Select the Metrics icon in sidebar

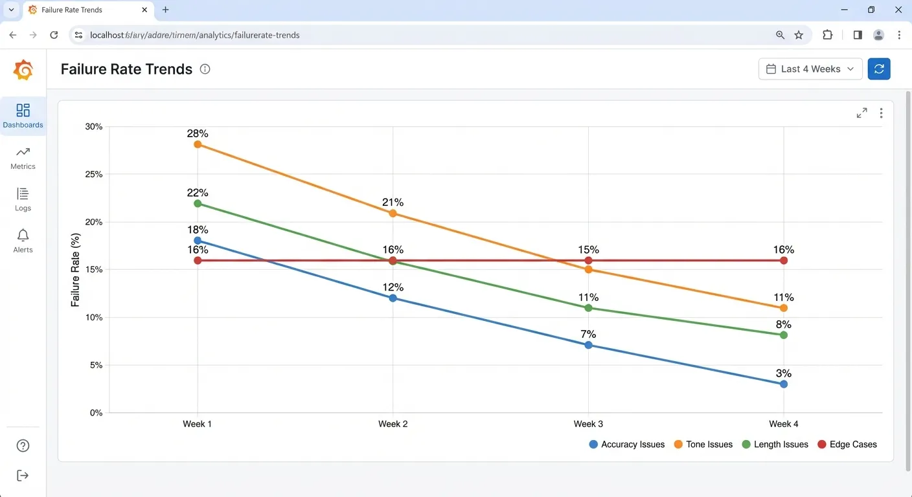point(23,157)
